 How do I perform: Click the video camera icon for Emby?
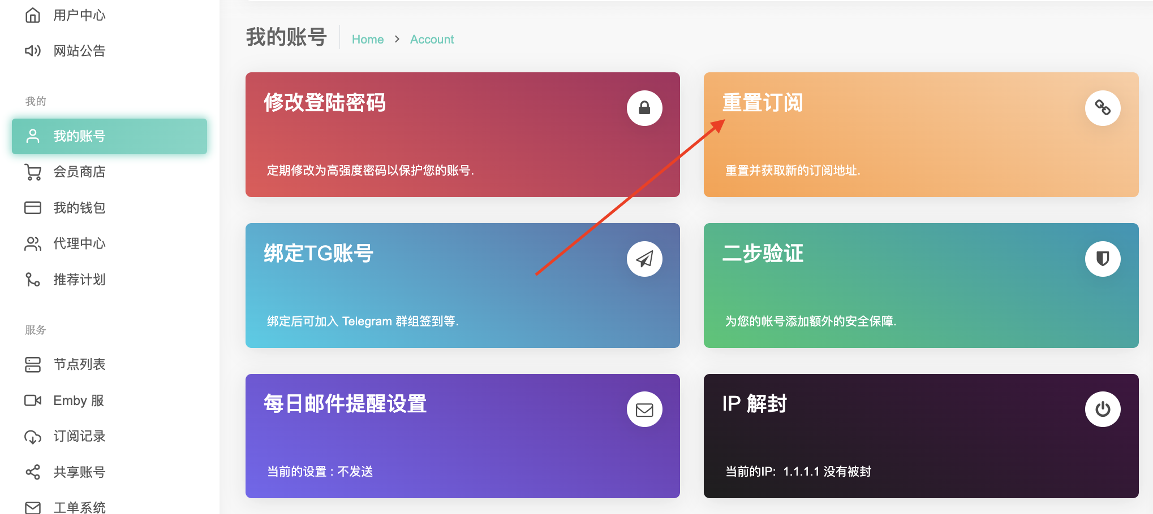tap(33, 400)
